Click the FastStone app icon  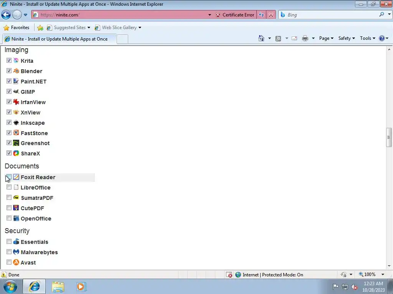pyautogui.click(x=16, y=133)
